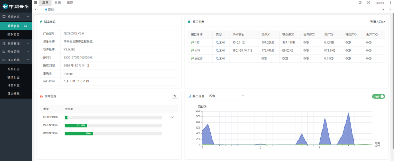Expand the CPU使用率 row chevron
This screenshot has width=394, height=161.
click(172, 117)
